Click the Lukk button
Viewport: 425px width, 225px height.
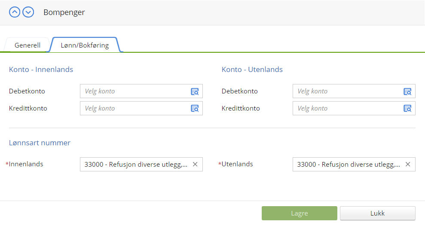pos(377,213)
